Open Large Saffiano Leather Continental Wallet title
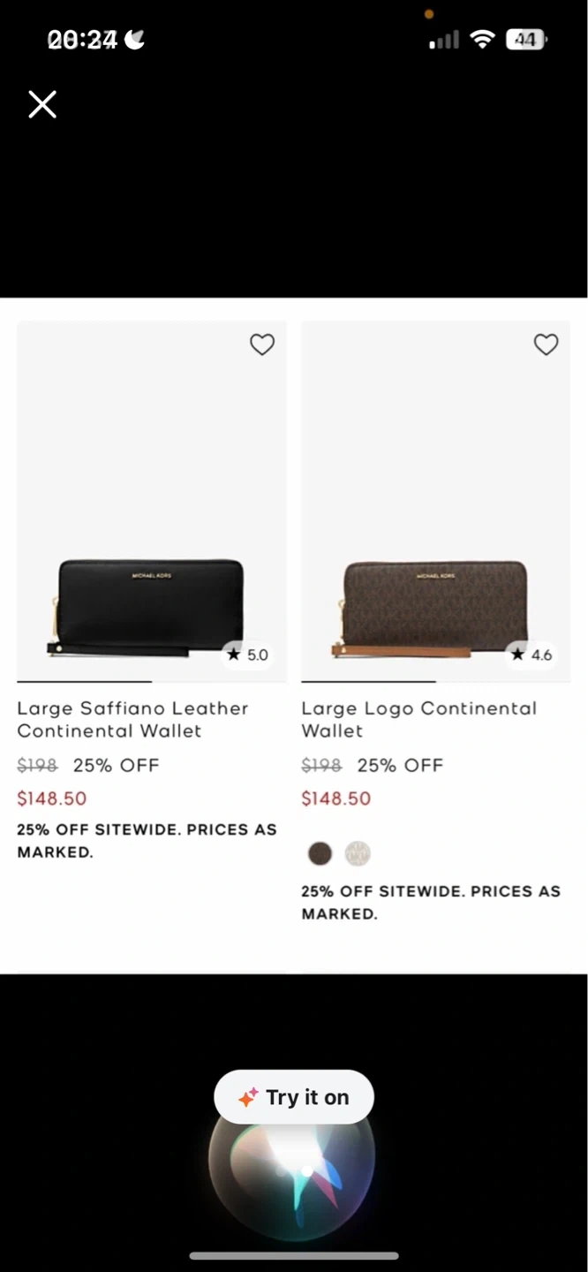Image resolution: width=588 pixels, height=1272 pixels. [x=132, y=719]
